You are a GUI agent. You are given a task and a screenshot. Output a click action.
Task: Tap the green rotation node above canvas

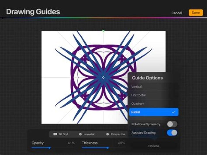click(x=103, y=31)
